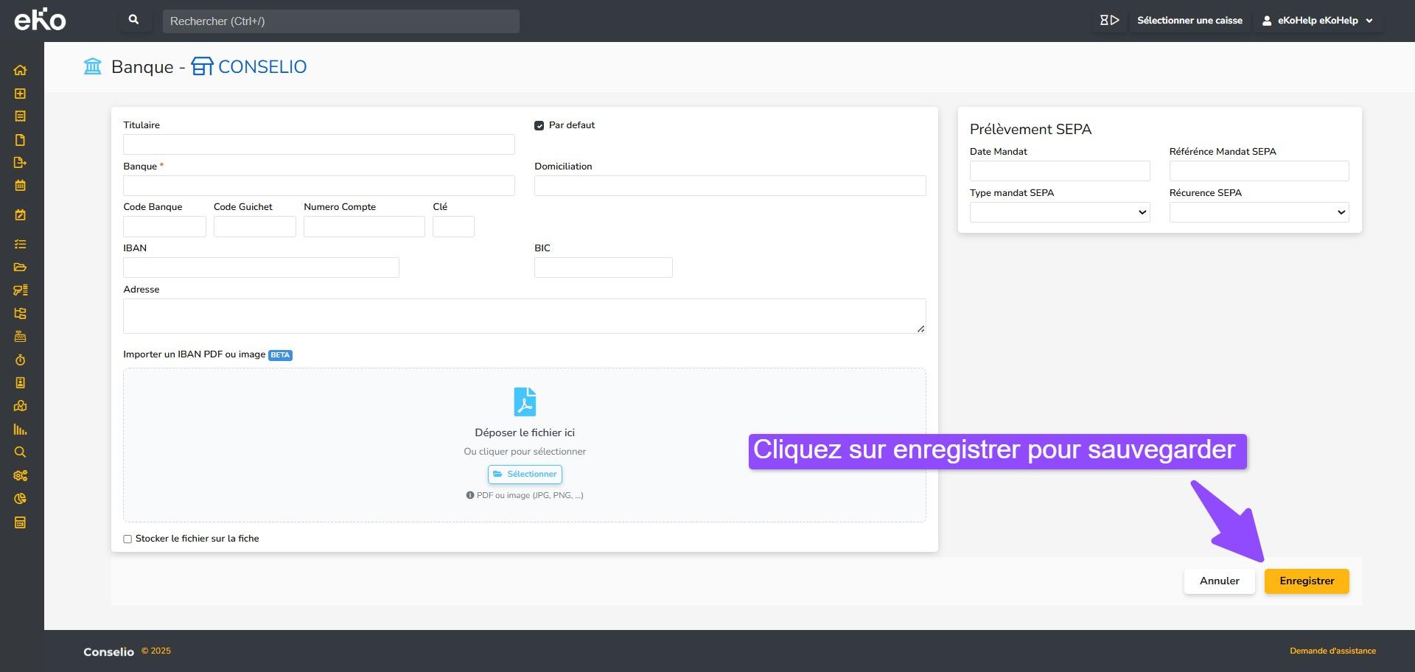Click the Sélectionner file button
This screenshot has height=672, width=1415.
point(525,475)
